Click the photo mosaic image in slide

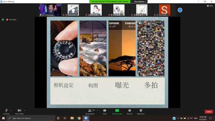tap(151, 48)
